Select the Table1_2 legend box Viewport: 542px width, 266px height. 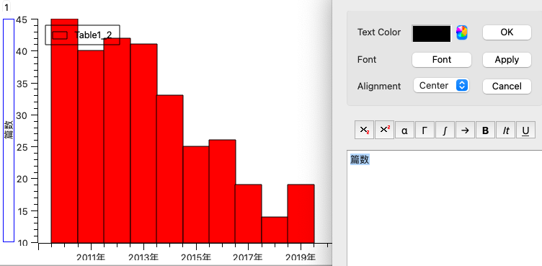(x=82, y=35)
